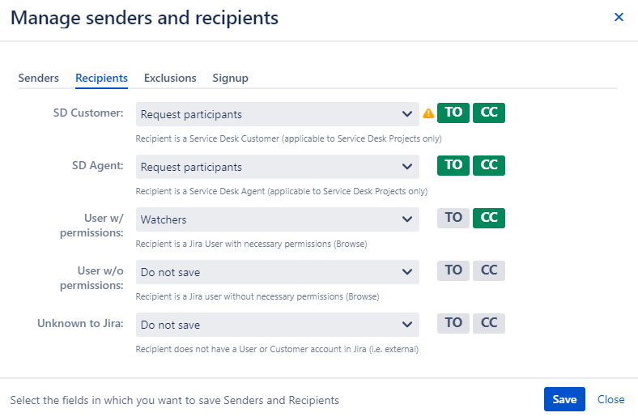This screenshot has height=417, width=638.
Task: Toggle CC for SD Customer recipients
Action: (489, 113)
